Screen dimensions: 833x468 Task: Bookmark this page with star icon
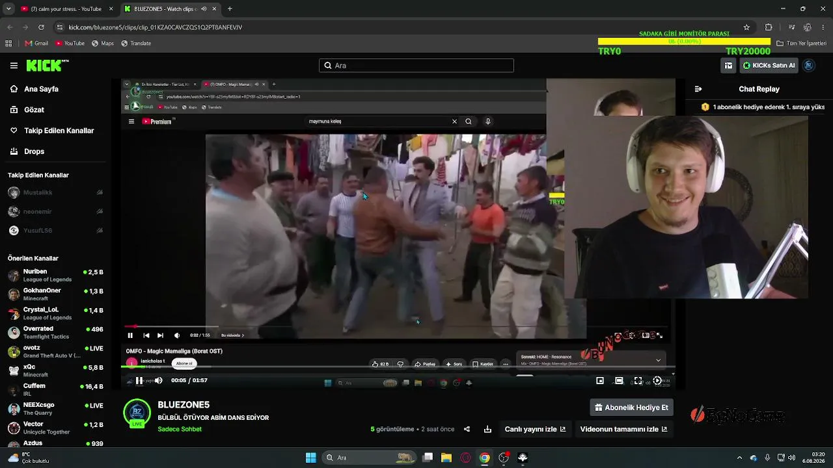point(746,27)
